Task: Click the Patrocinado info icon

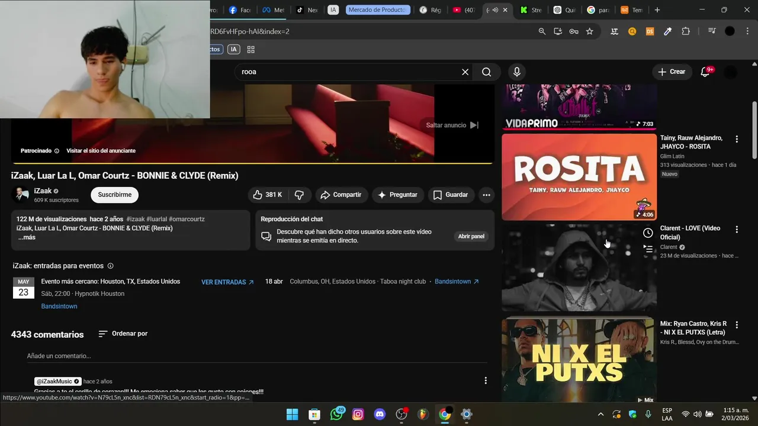Action: [57, 151]
